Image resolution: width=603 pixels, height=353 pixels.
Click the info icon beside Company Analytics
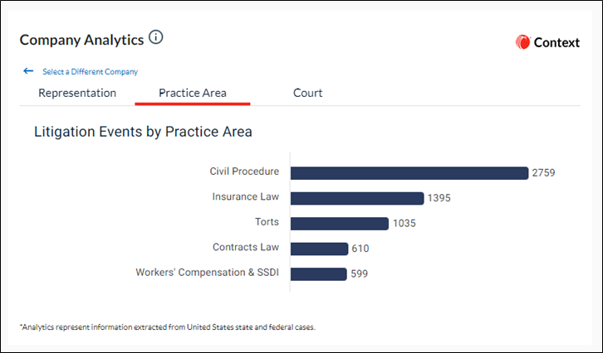[x=156, y=37]
